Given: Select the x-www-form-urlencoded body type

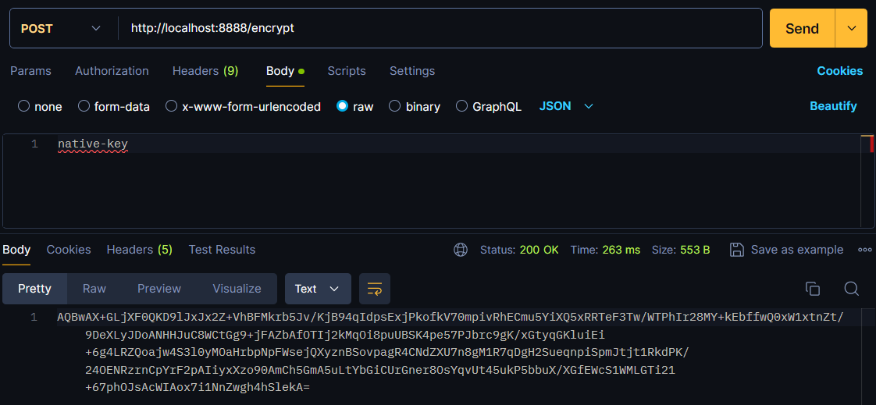Looking at the screenshot, I should pos(243,106).
